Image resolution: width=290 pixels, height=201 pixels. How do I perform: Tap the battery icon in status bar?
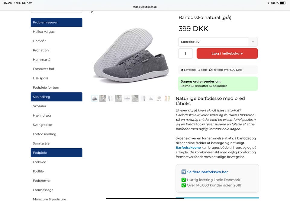tap(282, 3)
